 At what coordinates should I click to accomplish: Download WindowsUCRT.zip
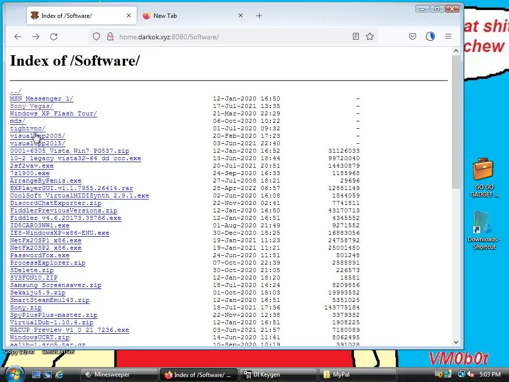pos(40,338)
